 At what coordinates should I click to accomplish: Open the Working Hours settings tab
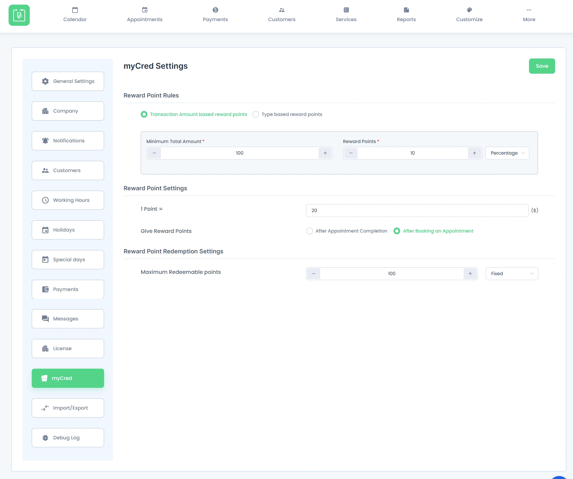tap(68, 200)
